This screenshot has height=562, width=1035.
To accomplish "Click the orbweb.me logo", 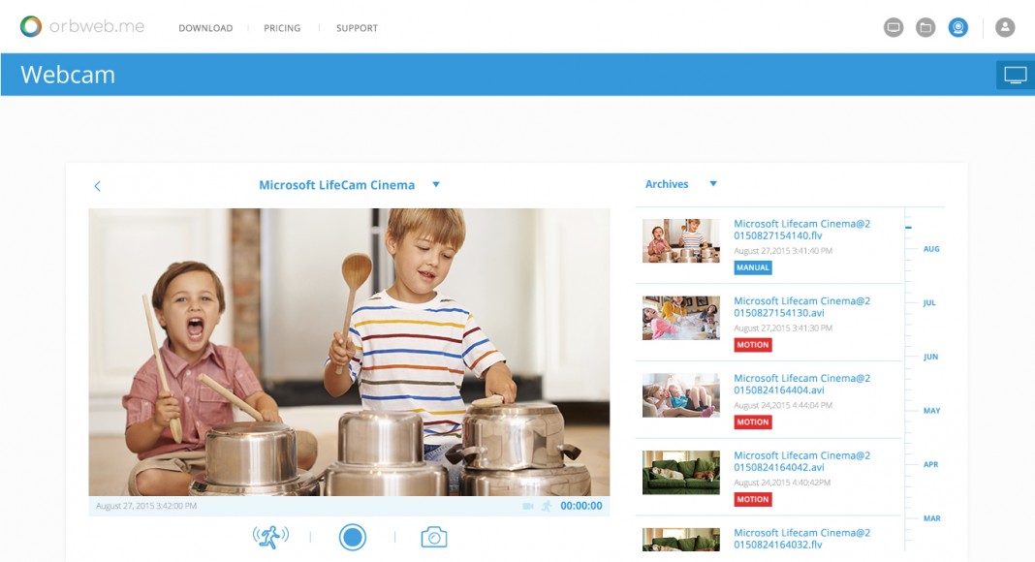I will pyautogui.click(x=82, y=26).
